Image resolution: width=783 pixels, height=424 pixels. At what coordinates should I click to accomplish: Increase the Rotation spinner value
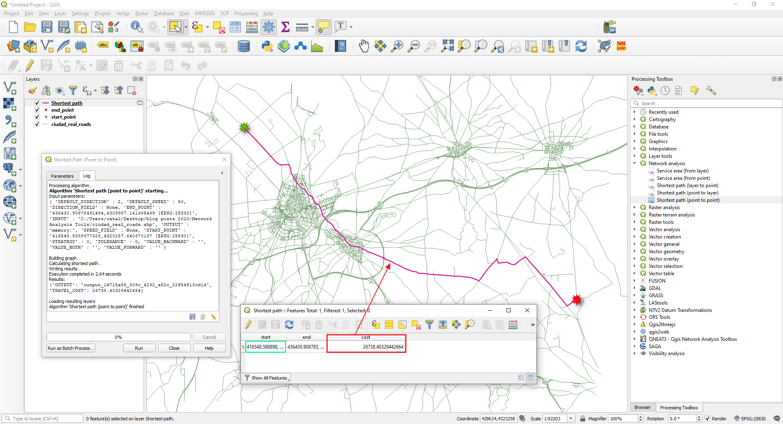click(x=699, y=417)
